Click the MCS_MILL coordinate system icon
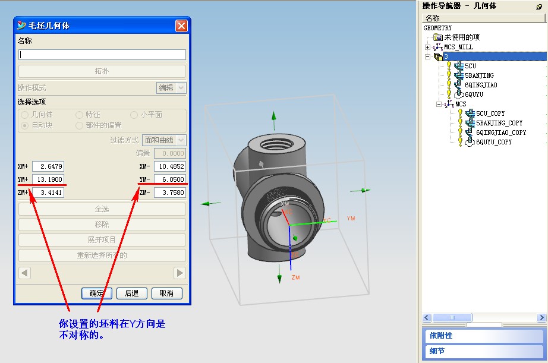Viewport: 548px width, 363px height. 438,47
